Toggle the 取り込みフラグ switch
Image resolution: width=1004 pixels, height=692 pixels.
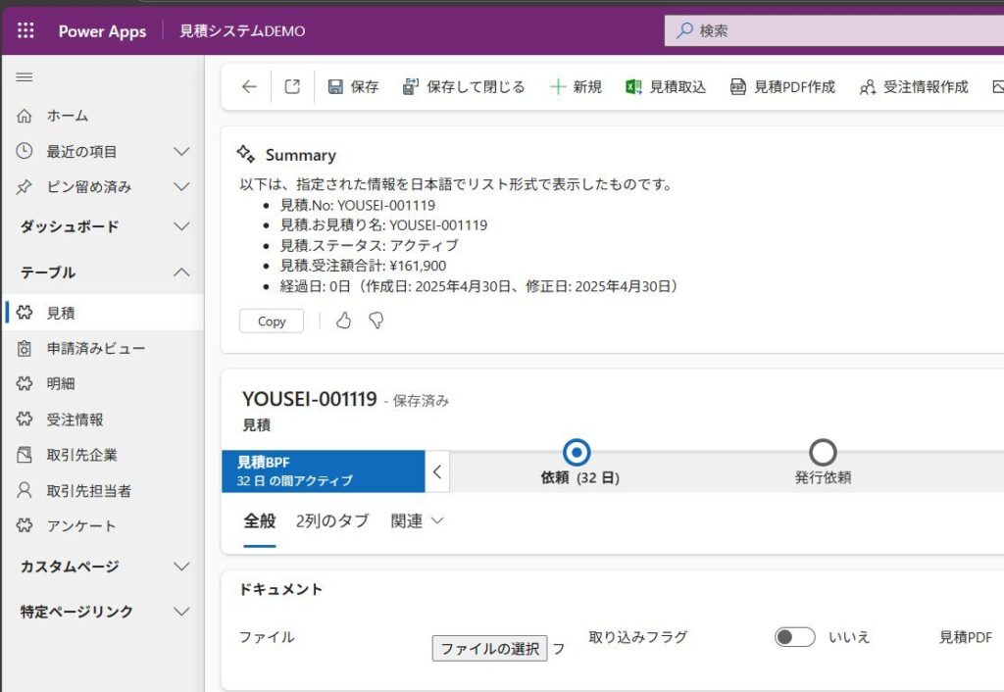tap(794, 637)
